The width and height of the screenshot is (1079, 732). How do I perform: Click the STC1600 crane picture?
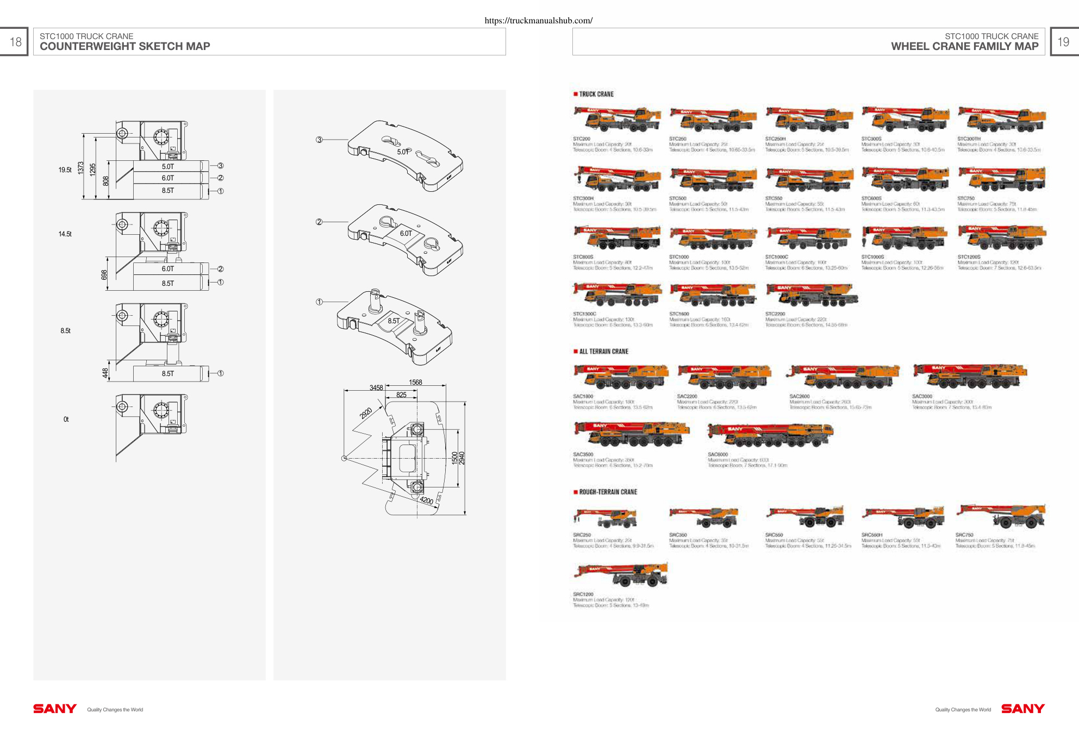click(x=713, y=295)
